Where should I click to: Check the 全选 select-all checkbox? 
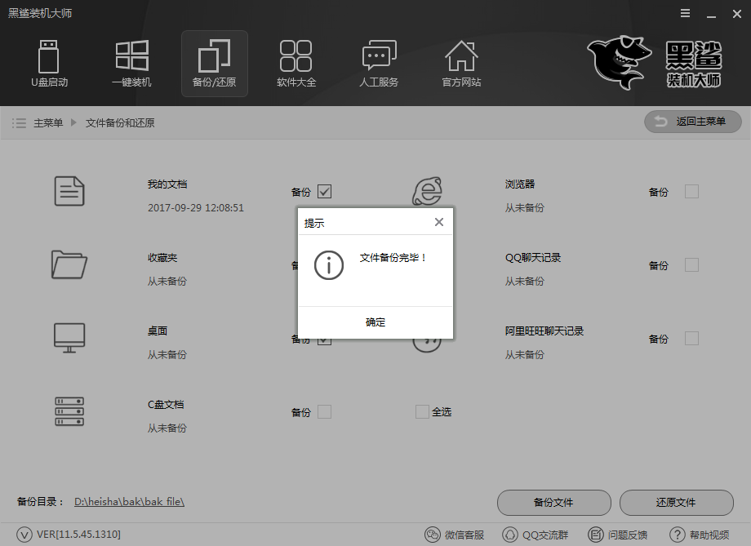click(422, 411)
